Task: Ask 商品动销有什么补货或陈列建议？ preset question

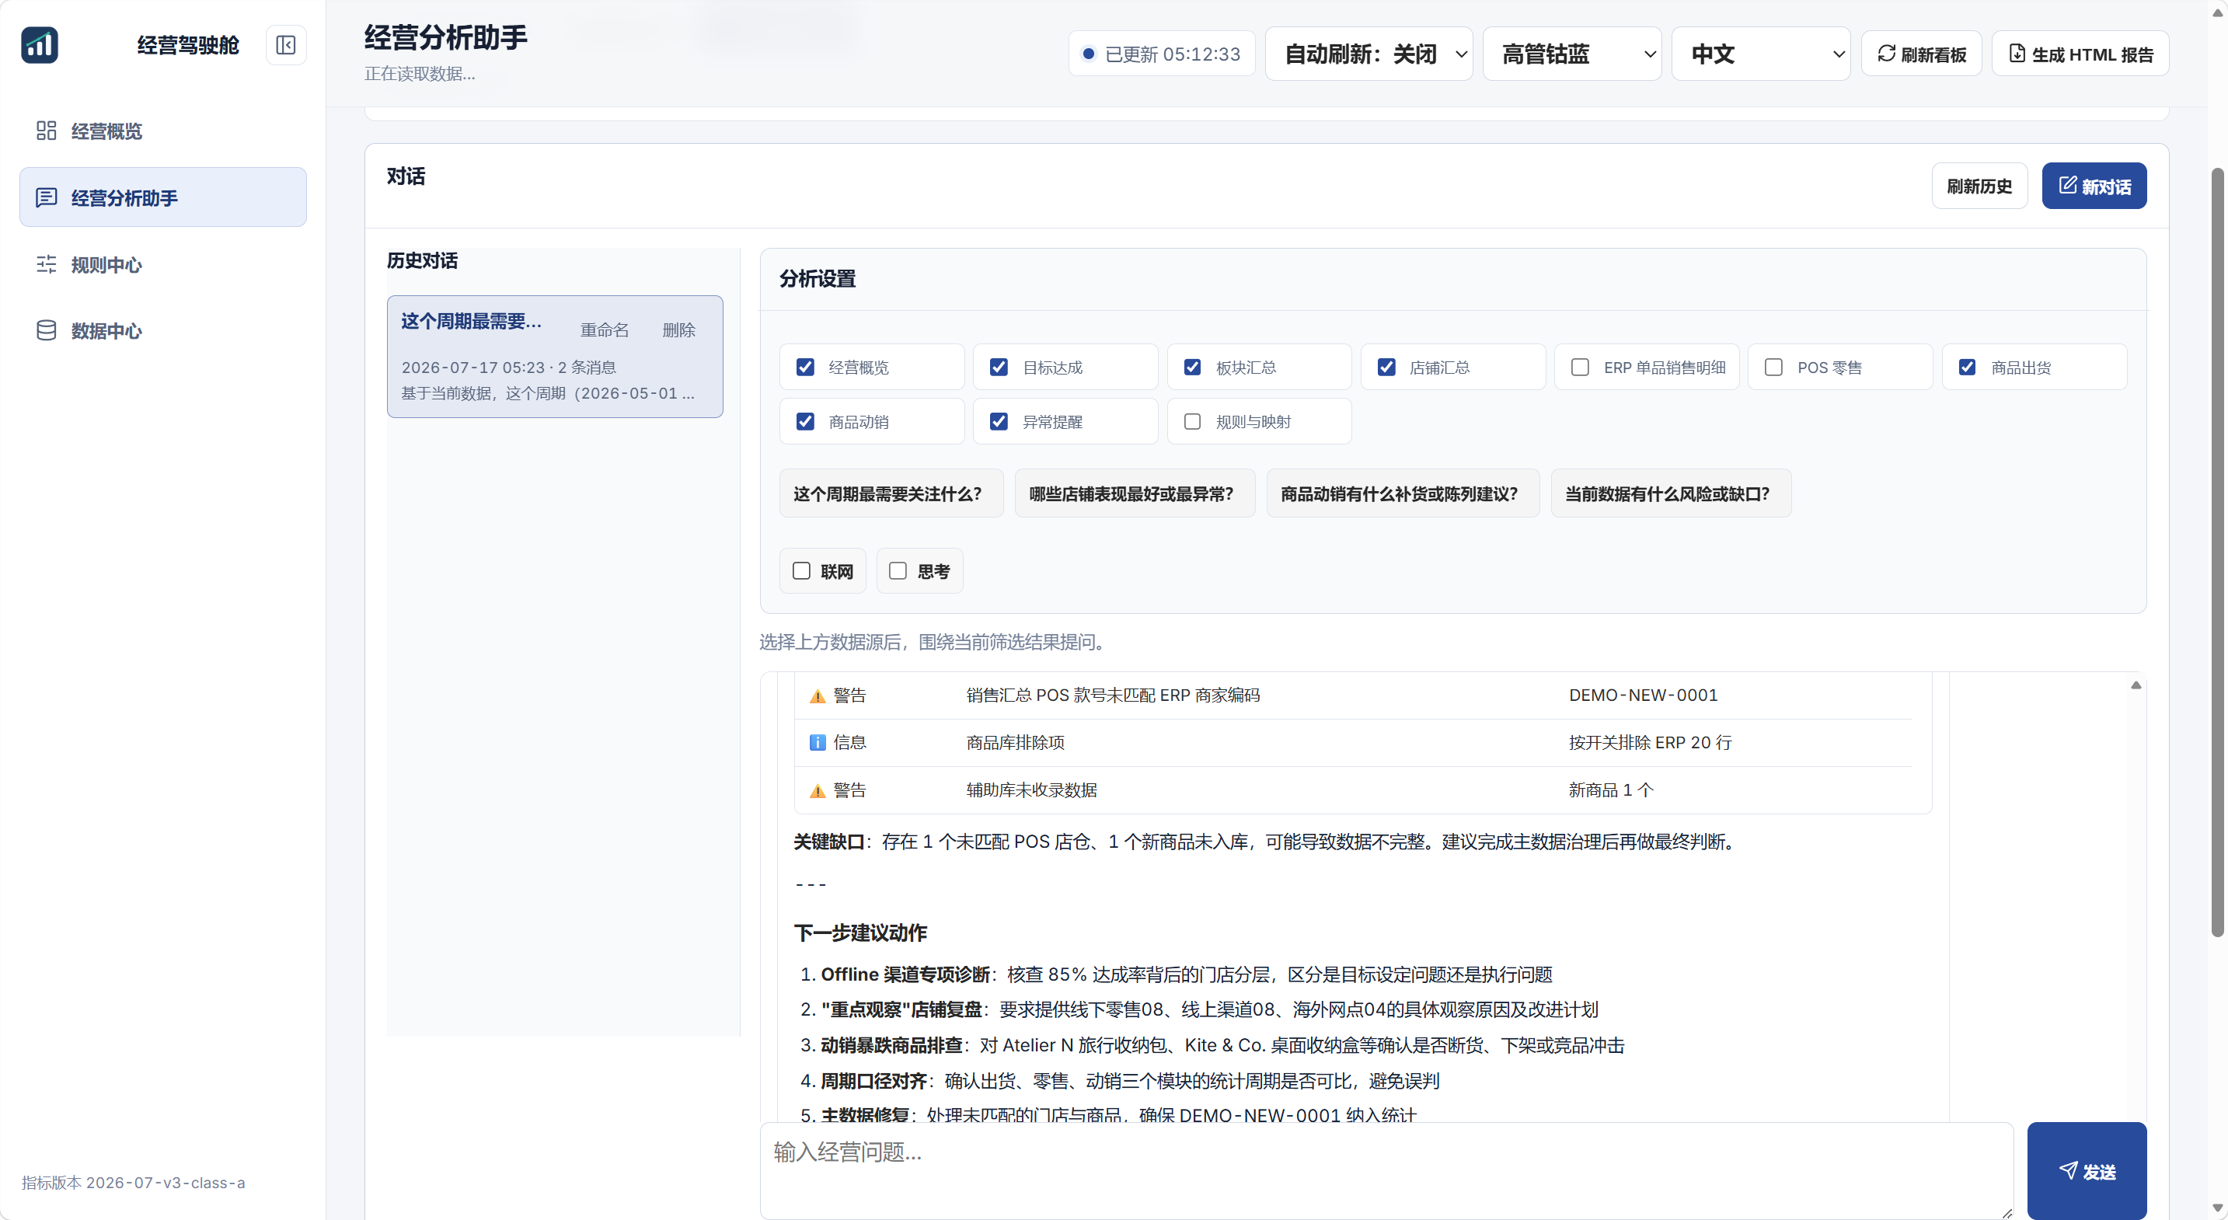Action: 1403,493
